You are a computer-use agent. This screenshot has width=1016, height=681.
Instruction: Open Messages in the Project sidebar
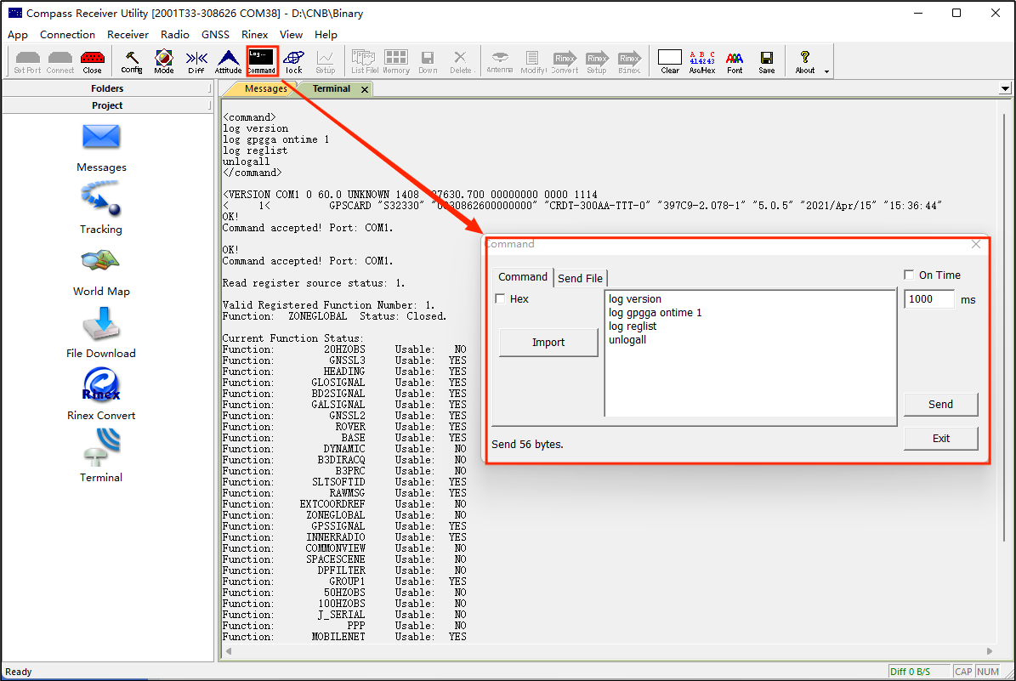point(102,148)
